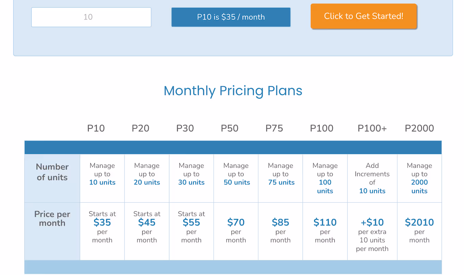Click the P10 plan column header

(x=96, y=128)
